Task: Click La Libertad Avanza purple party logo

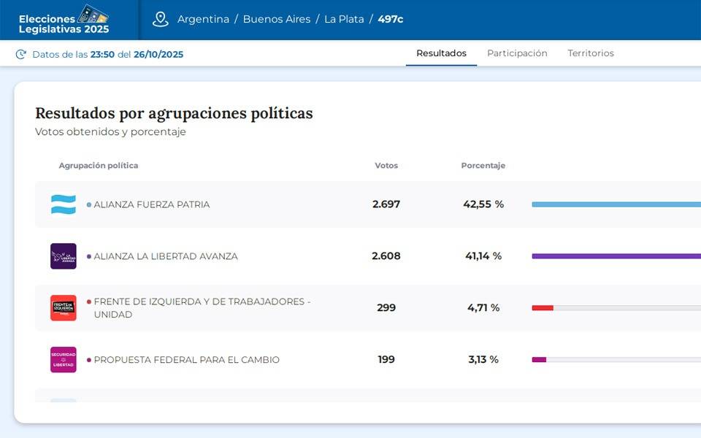Action: tap(64, 256)
